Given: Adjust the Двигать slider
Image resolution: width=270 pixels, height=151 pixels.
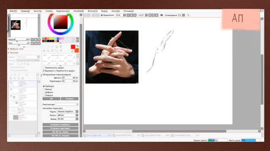Looking at the screenshot, I should (x=70, y=78).
